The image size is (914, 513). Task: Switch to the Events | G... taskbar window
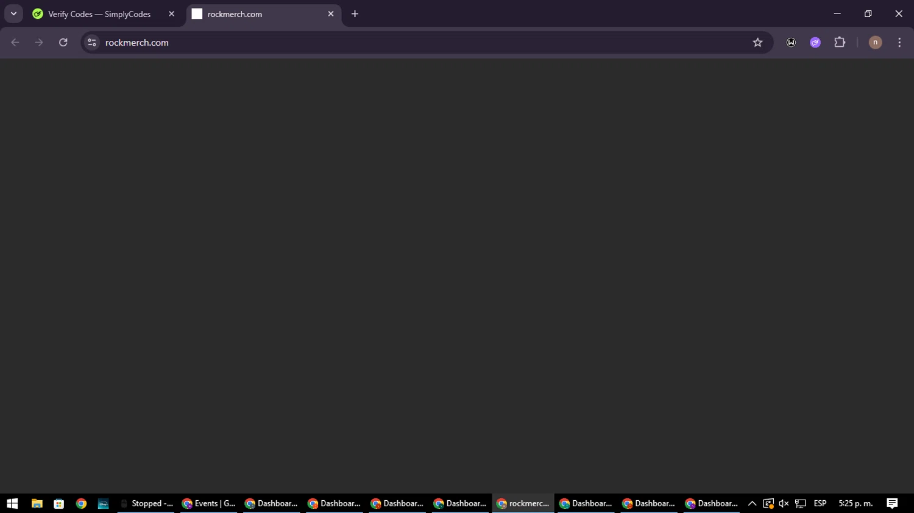click(x=209, y=503)
